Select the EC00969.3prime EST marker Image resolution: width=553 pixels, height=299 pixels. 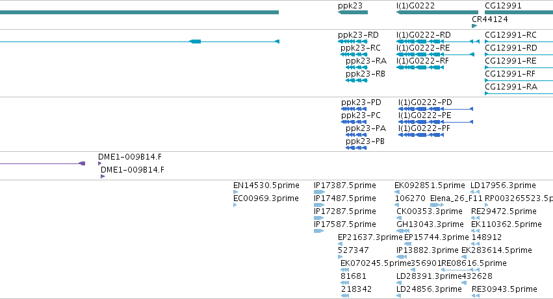coord(235,205)
